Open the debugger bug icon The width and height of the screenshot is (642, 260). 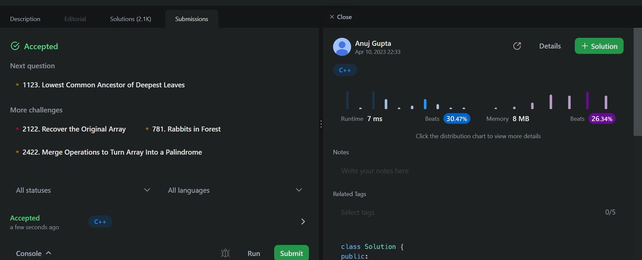click(x=225, y=254)
